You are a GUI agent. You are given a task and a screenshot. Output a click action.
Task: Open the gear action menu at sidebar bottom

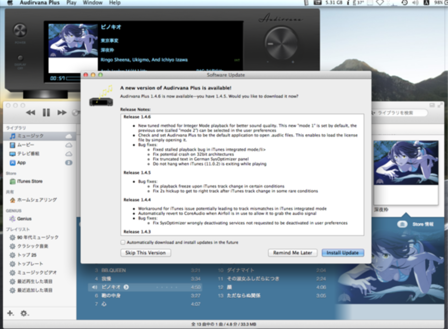[x=24, y=313]
